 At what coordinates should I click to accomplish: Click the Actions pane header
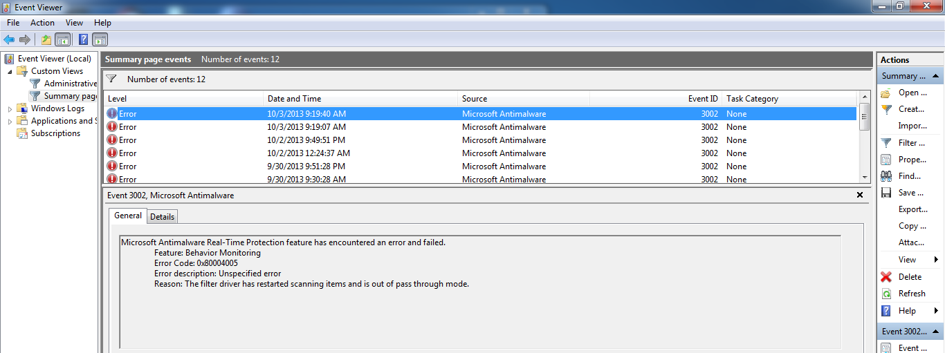pyautogui.click(x=910, y=60)
